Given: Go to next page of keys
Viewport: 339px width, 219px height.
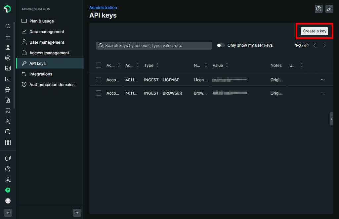Looking at the screenshot, I should tap(324, 46).
